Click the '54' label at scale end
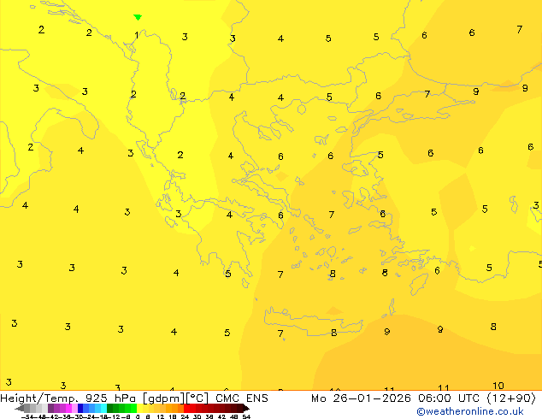The width and height of the screenshot is (542, 419). [x=246, y=416]
